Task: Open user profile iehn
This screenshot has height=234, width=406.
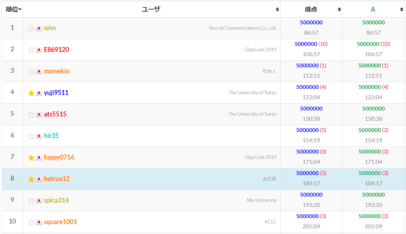Action: (x=50, y=28)
